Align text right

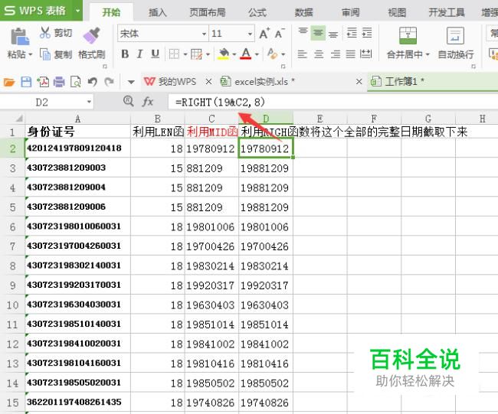point(336,54)
